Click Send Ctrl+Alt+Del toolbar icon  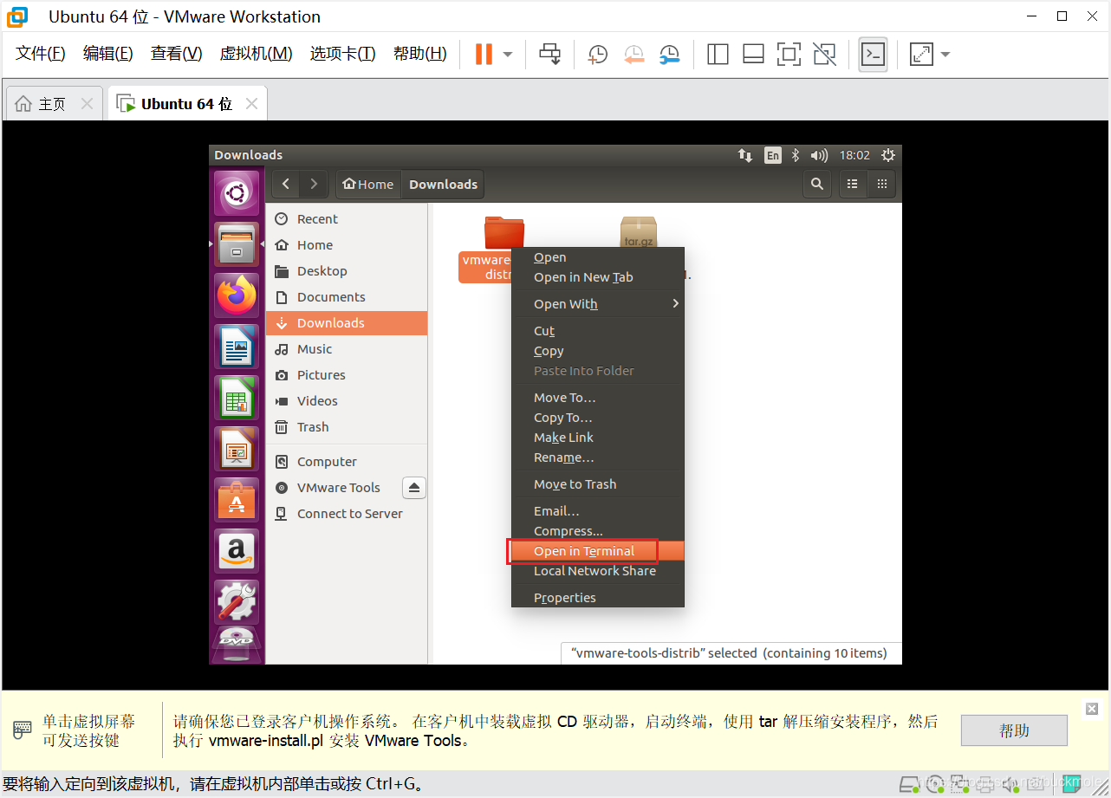coord(550,54)
